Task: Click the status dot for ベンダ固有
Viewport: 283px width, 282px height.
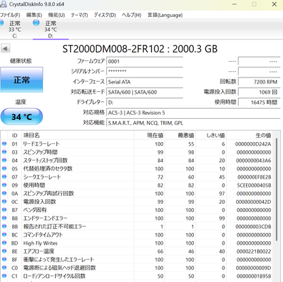Action: (4, 210)
